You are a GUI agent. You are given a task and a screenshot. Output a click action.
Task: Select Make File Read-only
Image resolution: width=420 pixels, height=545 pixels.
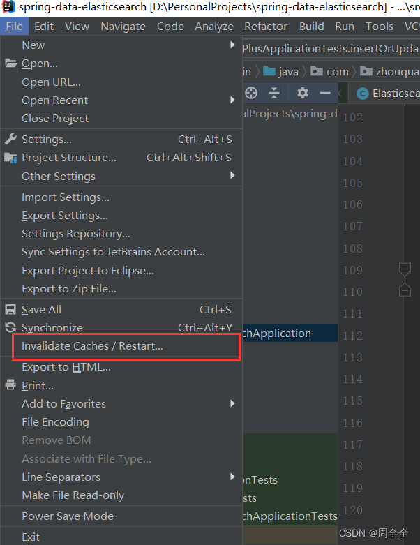(x=121, y=495)
